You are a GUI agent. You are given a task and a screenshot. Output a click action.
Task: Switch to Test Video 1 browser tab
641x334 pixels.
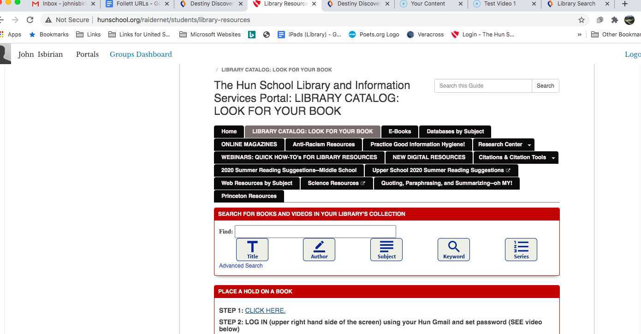pyautogui.click(x=500, y=4)
